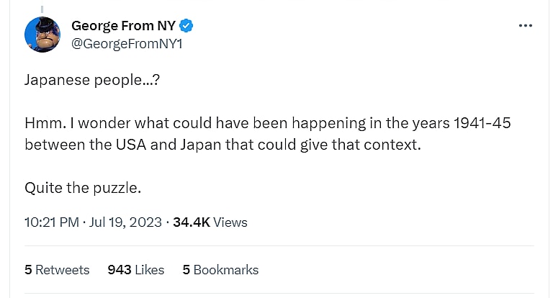Image resolution: width=553 pixels, height=298 pixels.
Task: Select the Jul 19, 2023 date
Action: pyautogui.click(x=125, y=222)
